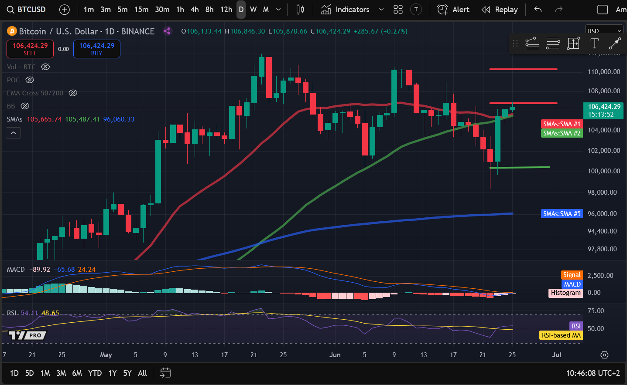This screenshot has width=627, height=385.
Task: Choose the 4h timeframe
Action: pyautogui.click(x=195, y=10)
